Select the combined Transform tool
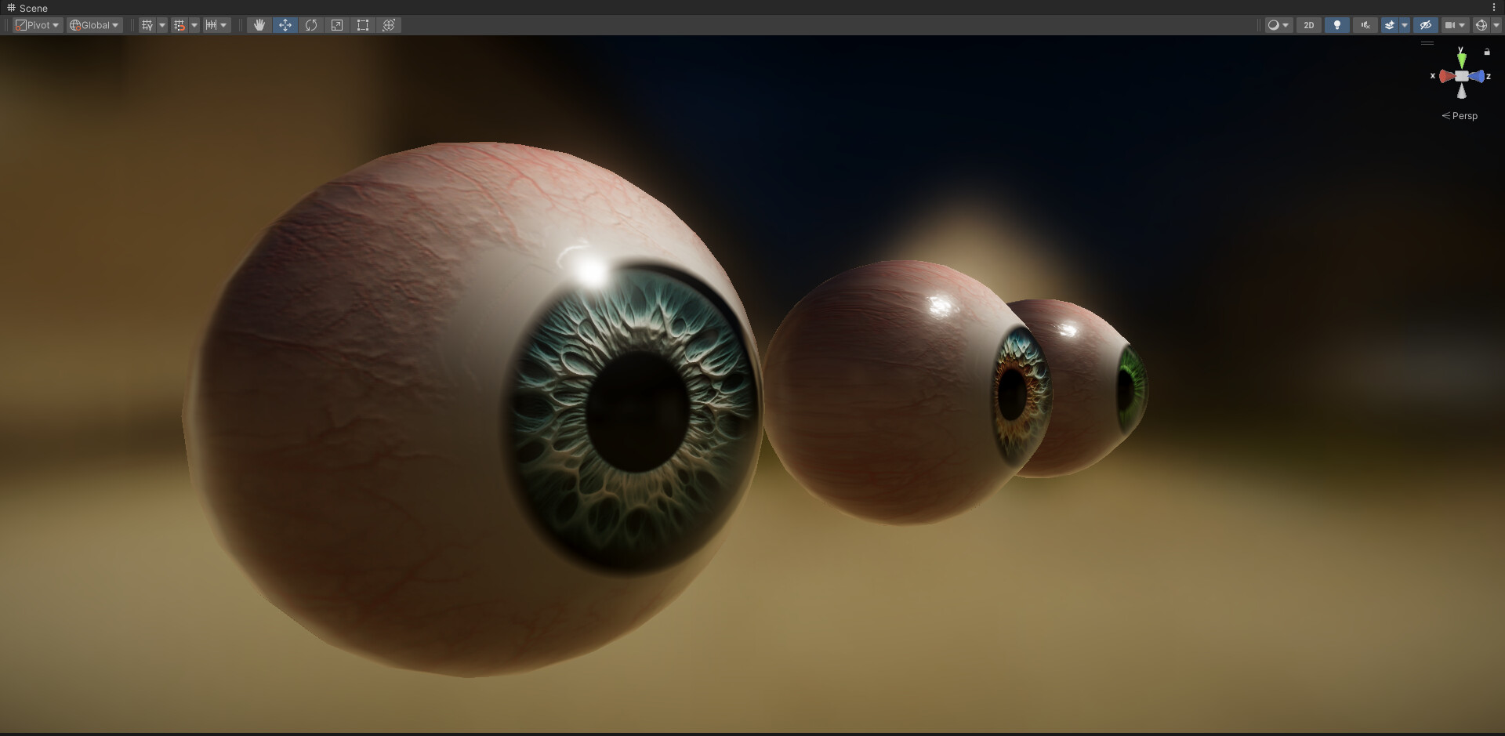Image resolution: width=1505 pixels, height=736 pixels. pos(389,24)
